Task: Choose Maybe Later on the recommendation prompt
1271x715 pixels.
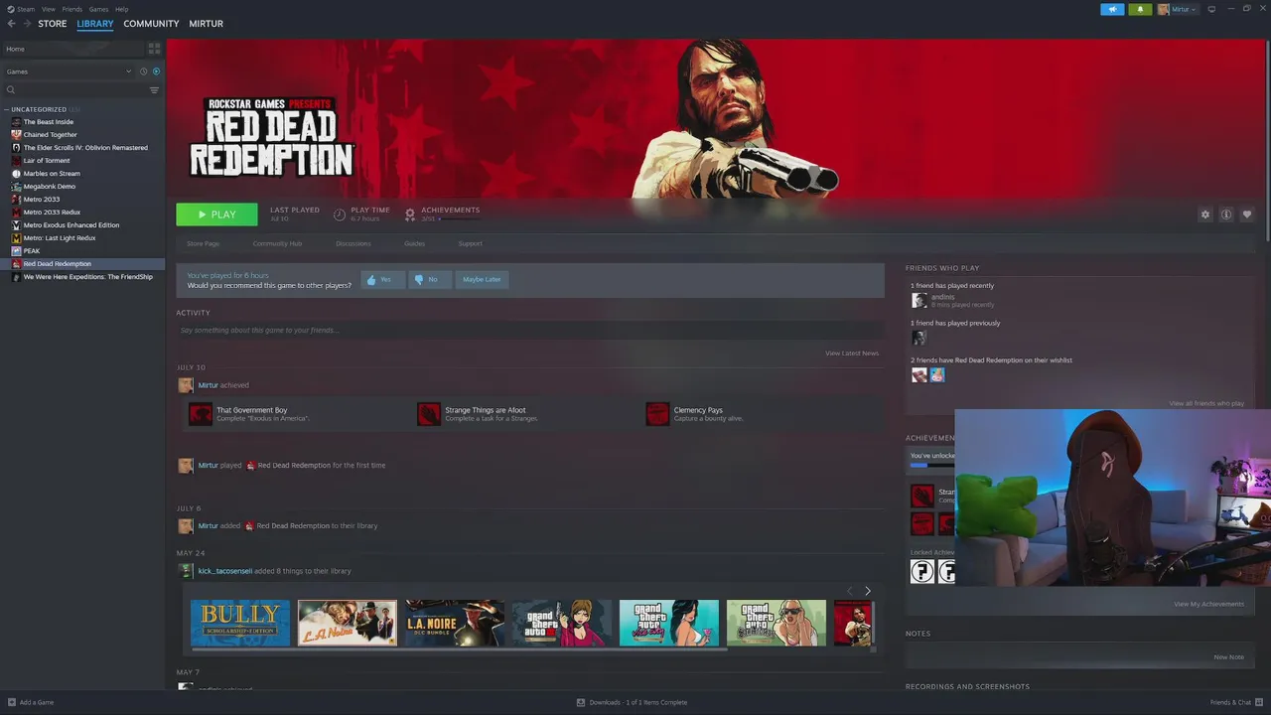Action: click(x=482, y=280)
